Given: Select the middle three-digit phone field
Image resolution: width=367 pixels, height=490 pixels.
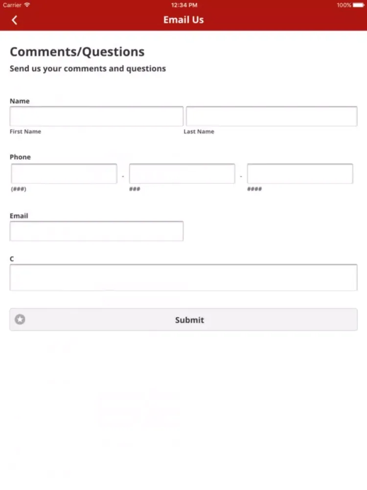Looking at the screenshot, I should coord(182,173).
